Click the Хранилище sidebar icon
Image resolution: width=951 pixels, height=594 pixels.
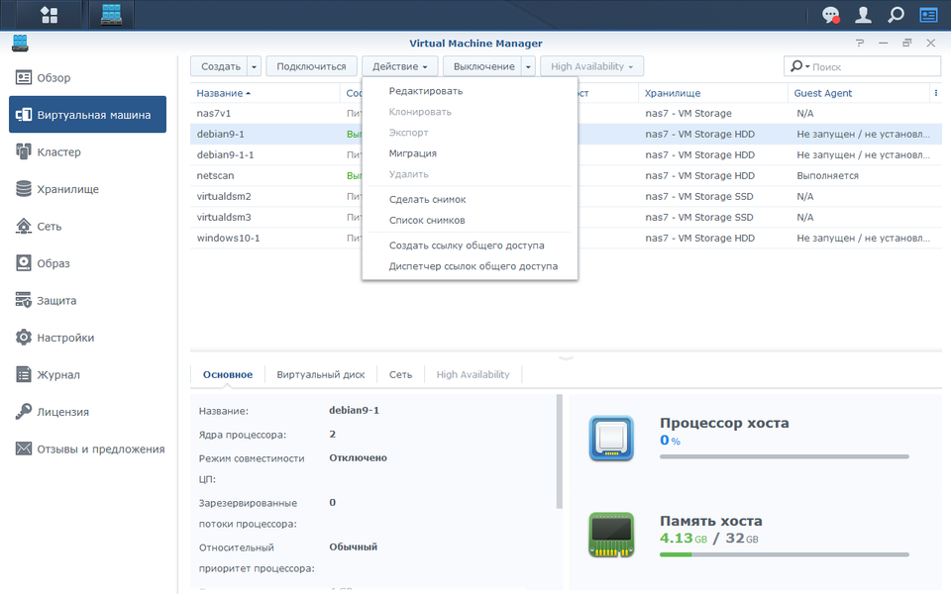23,189
